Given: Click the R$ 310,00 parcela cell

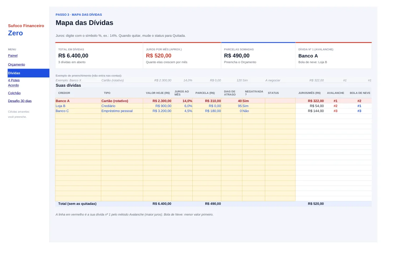Looking at the screenshot, I should click(x=207, y=101).
